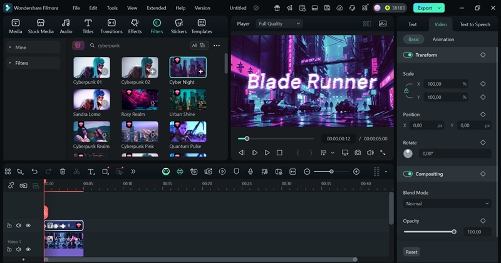This screenshot has height=263, width=501.
Task: Mute the Video 1 track
Action: 19,249
